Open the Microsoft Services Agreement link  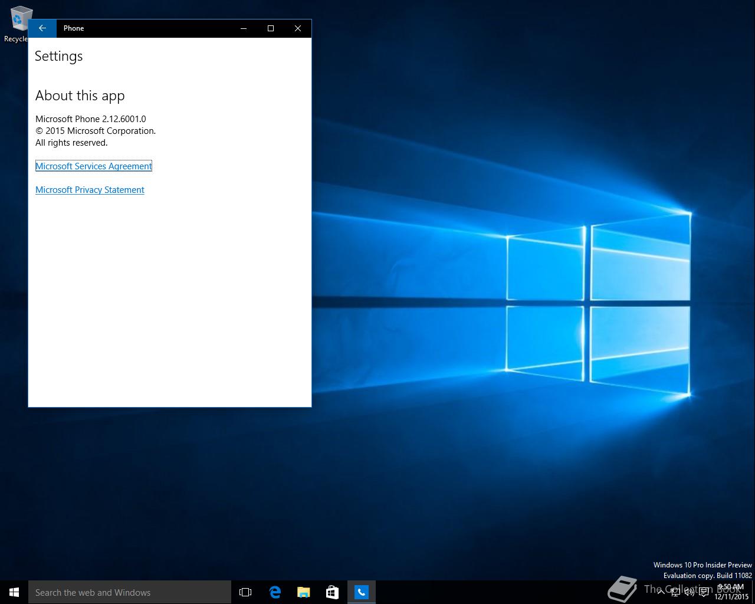(x=94, y=166)
